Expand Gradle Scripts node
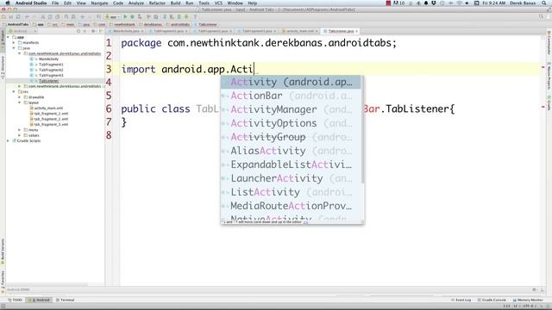 click(9, 140)
